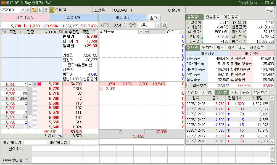Click the up arrow of the 세력 value stepper
Screen dimensions: 277x165
[125, 24]
